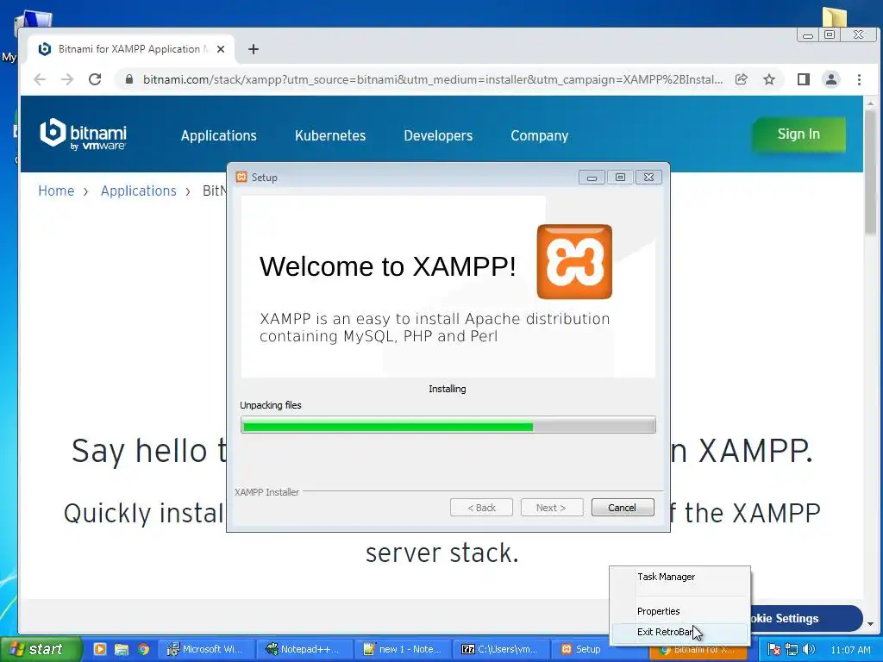Click the Setup window title icon
The width and height of the screenshot is (883, 662).
pyautogui.click(x=241, y=177)
